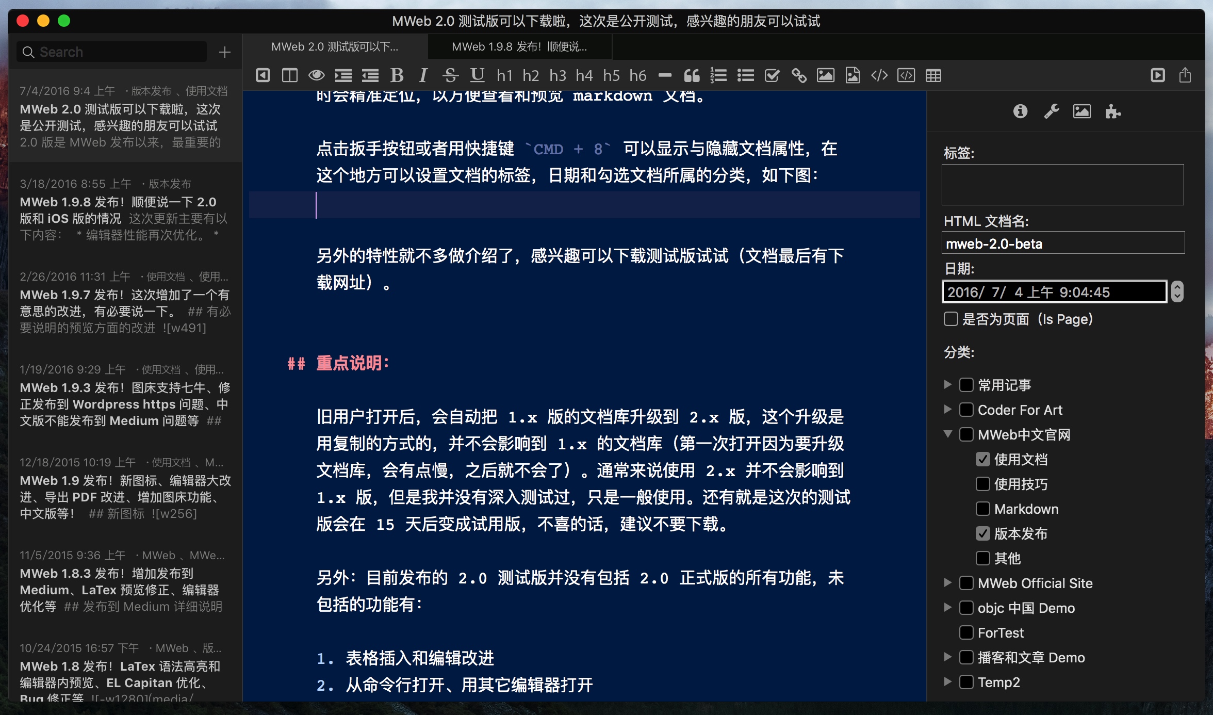Click the Strikethrough toolbar icon
1213x715 pixels.
point(450,75)
